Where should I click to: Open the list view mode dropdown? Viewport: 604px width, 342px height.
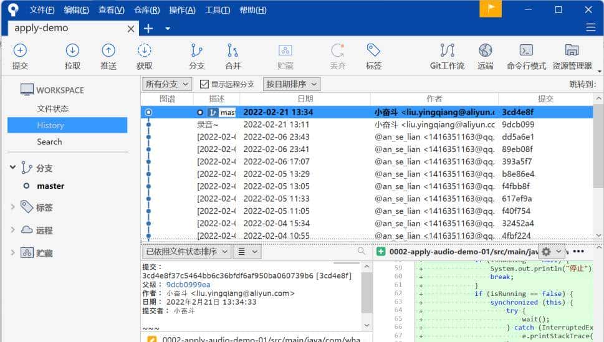click(247, 252)
